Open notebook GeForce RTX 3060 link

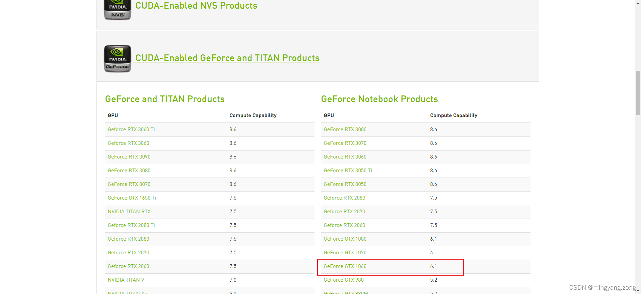(x=345, y=157)
